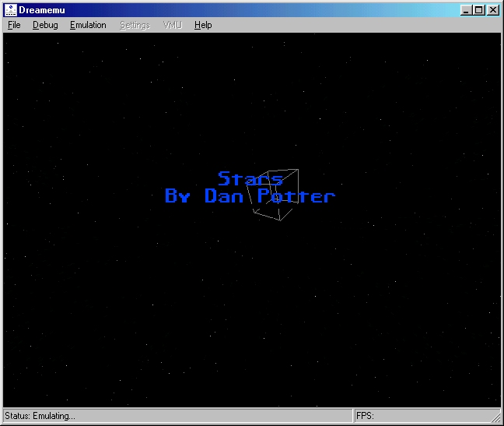The image size is (504, 426).
Task: Click the window resize grip
Action: tap(496, 418)
